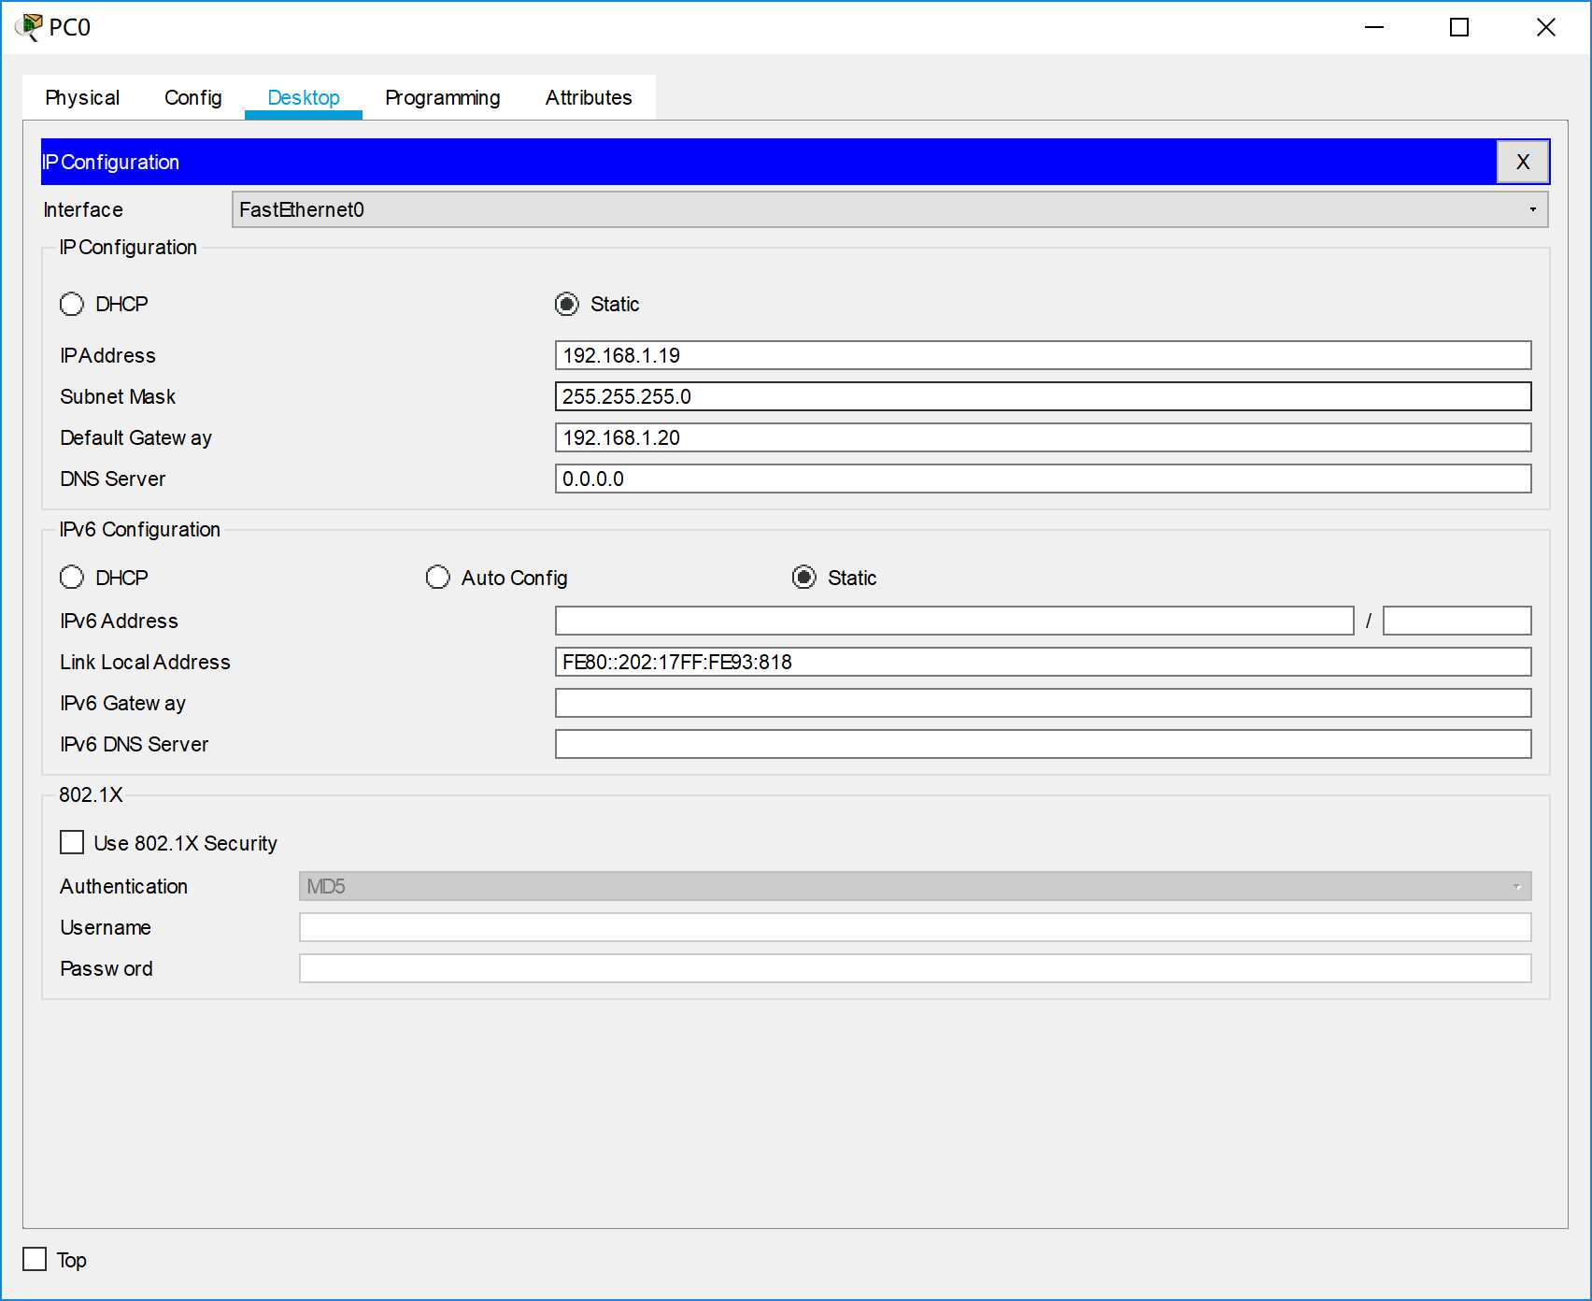Click the Subnet Mask label

pyautogui.click(x=118, y=396)
